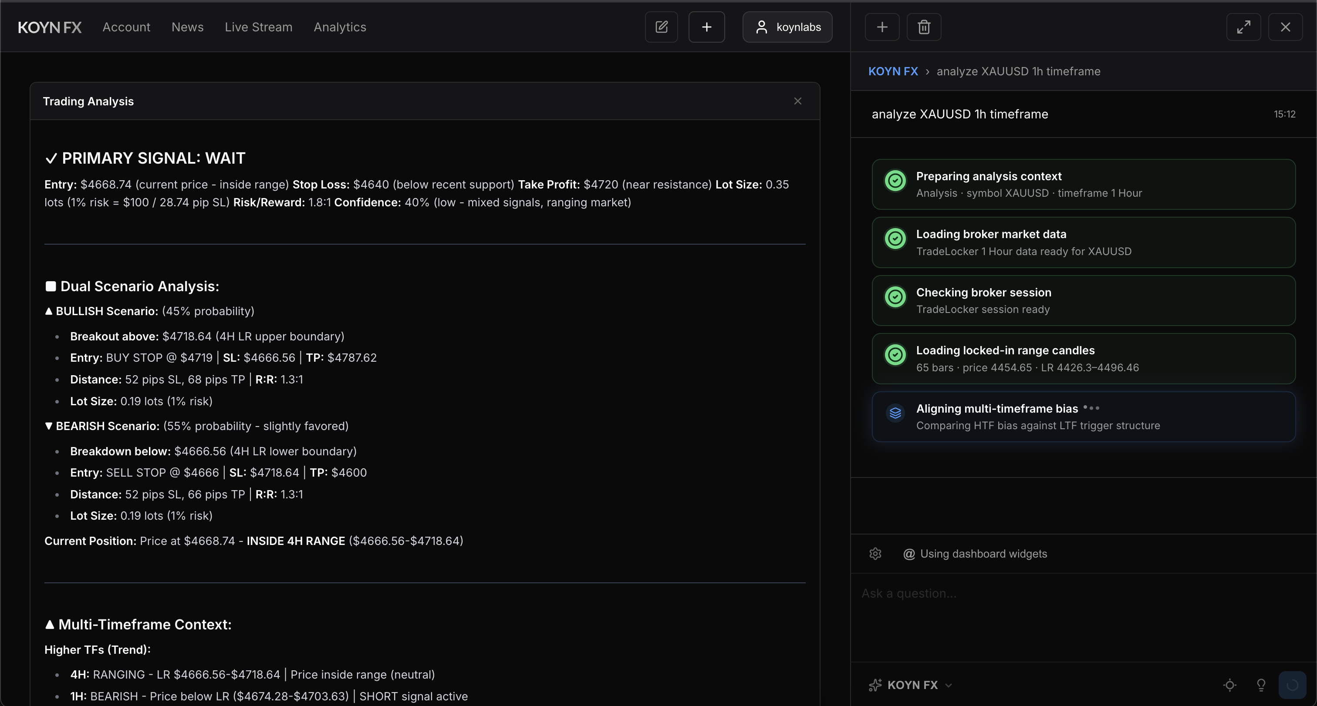Toggle the lightbulb suggestions icon

pos(1261,685)
